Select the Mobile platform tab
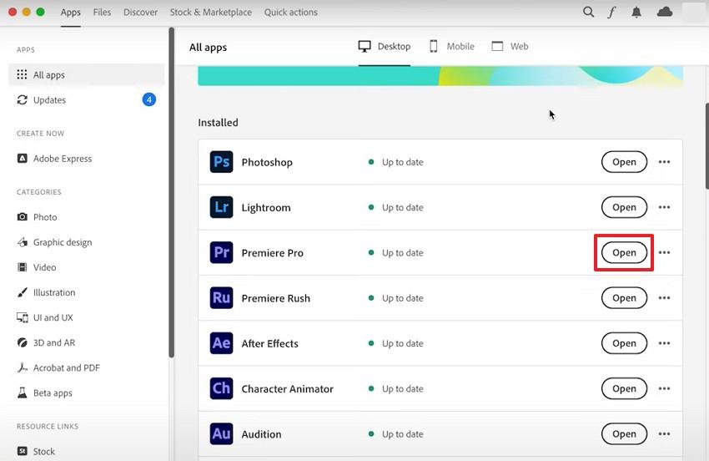Viewport: 709px width, 461px height. [x=452, y=46]
